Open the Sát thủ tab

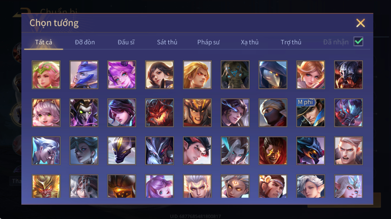click(x=167, y=42)
